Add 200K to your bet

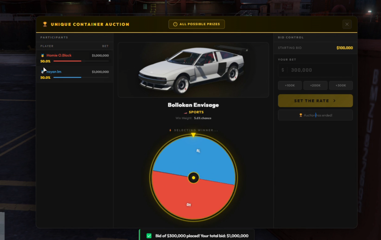point(315,85)
